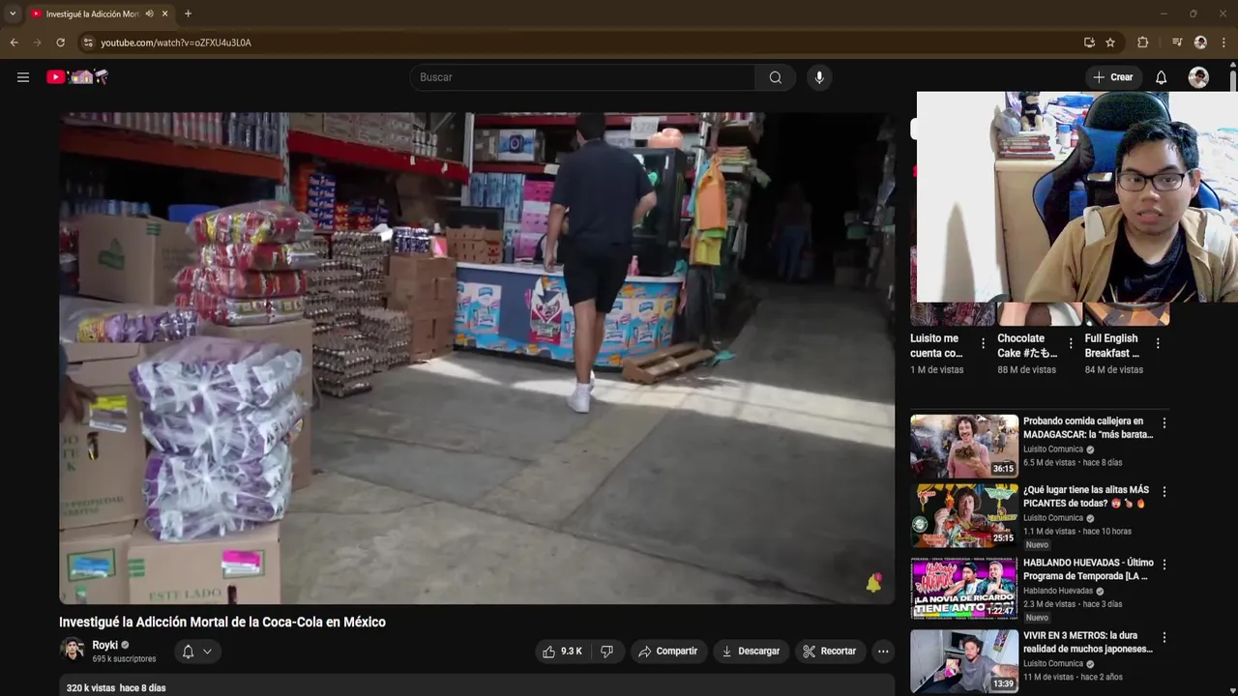Expand subscription notification options for Royki
1238x696 pixels.
pyautogui.click(x=196, y=652)
